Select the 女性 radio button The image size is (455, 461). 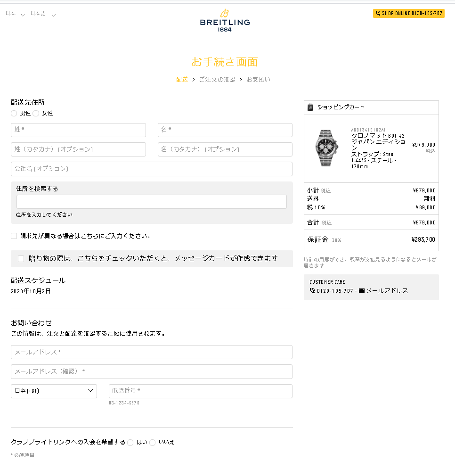point(36,114)
